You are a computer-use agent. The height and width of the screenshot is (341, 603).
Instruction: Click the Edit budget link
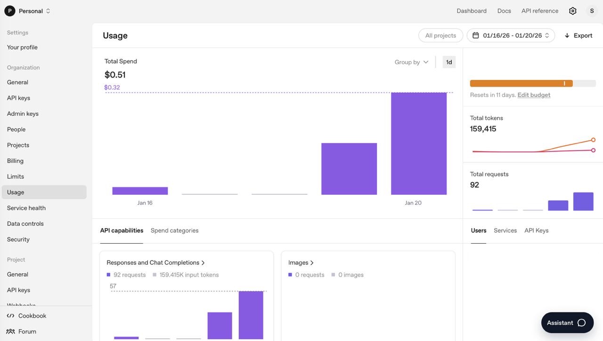pyautogui.click(x=534, y=95)
